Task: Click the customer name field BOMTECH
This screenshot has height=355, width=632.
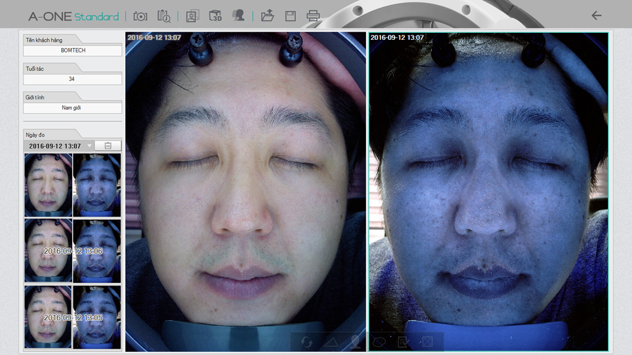Action: 73,51
